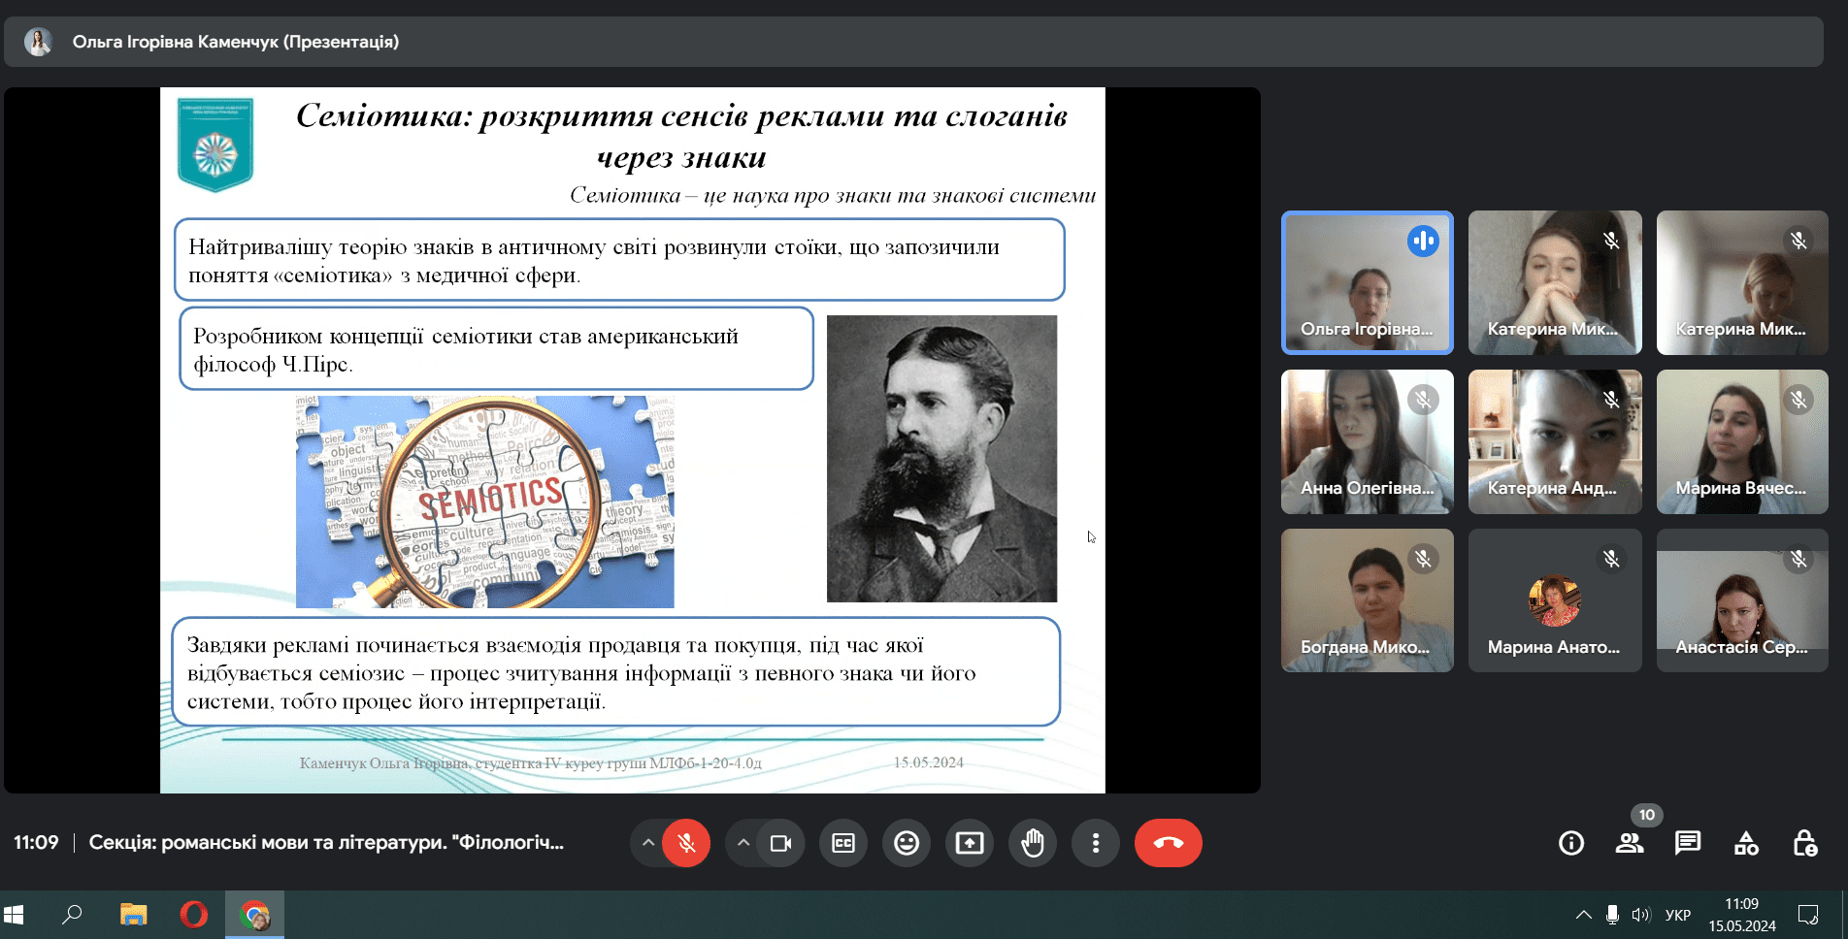
Task: Expand audio options next to the mic button
Action: [648, 843]
